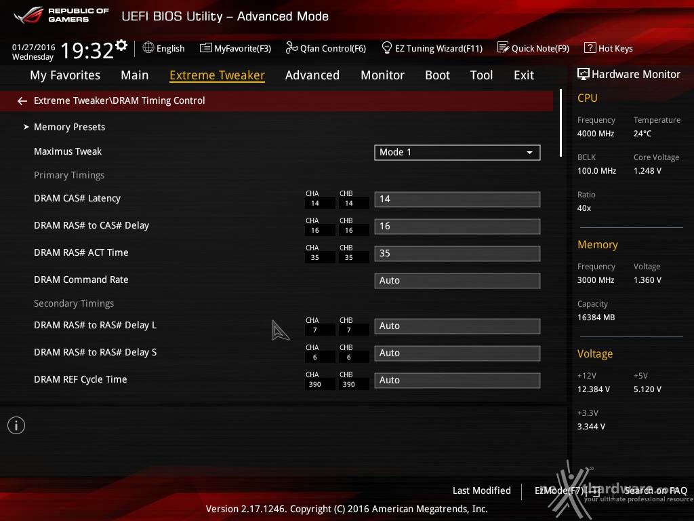Click the DRAM REF Cycle Time field
Screen dimensions: 694x521
[x=457, y=380]
